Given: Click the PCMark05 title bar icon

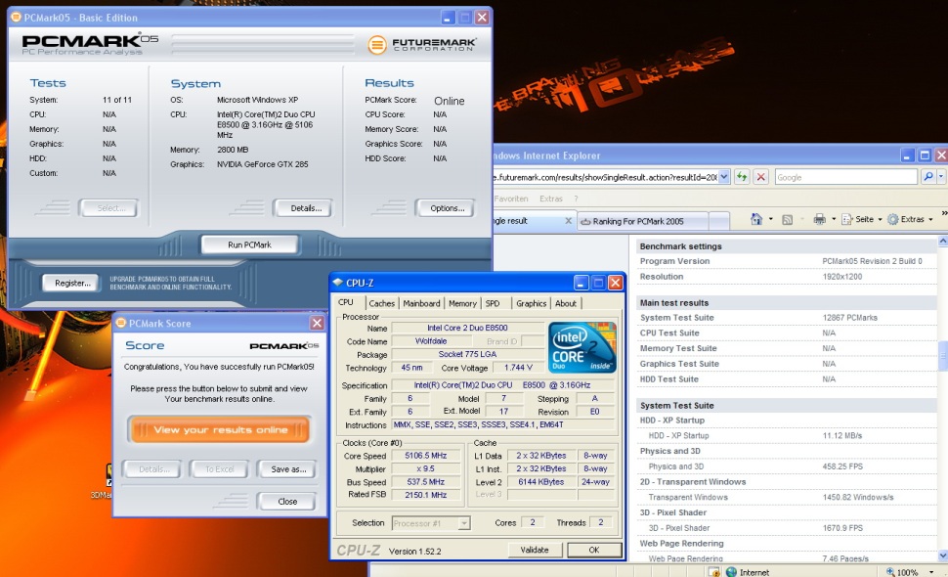Looking at the screenshot, I should [17, 18].
